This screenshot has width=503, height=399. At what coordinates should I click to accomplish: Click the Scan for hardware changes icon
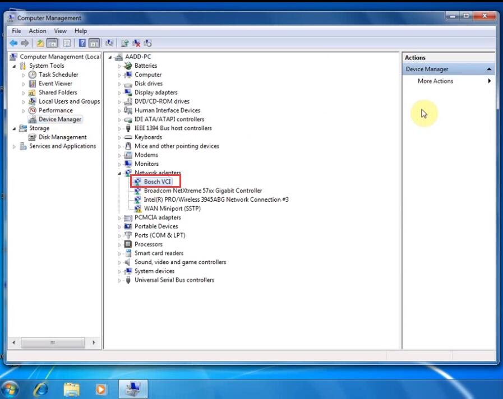point(109,43)
